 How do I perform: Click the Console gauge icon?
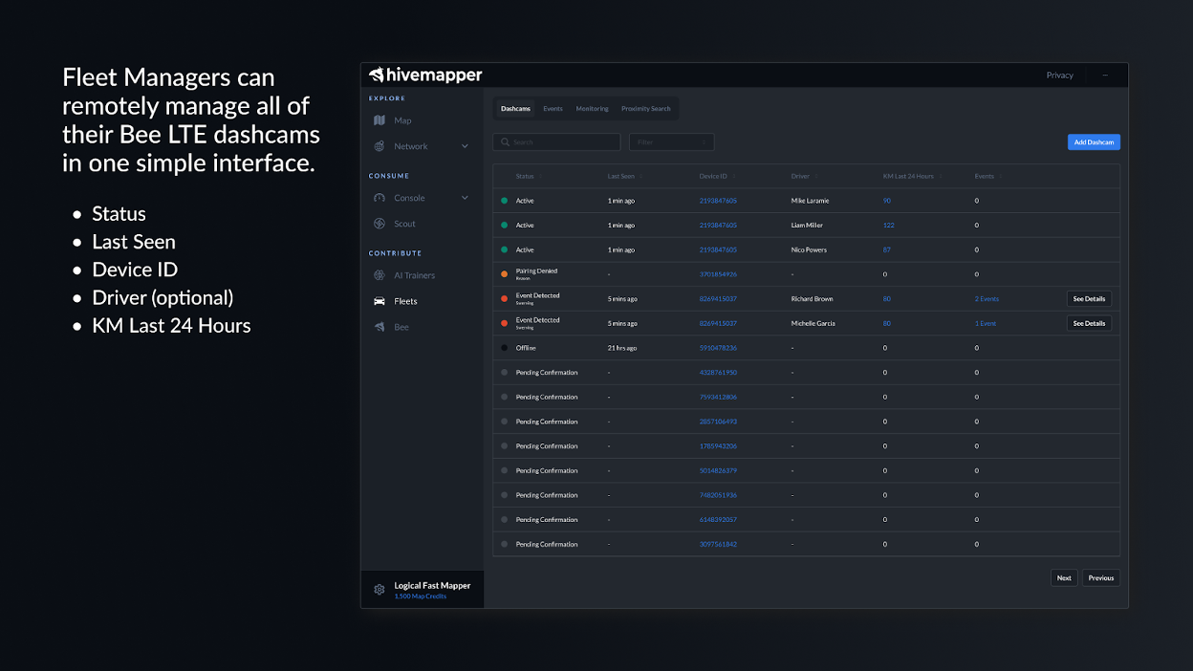pyautogui.click(x=380, y=198)
